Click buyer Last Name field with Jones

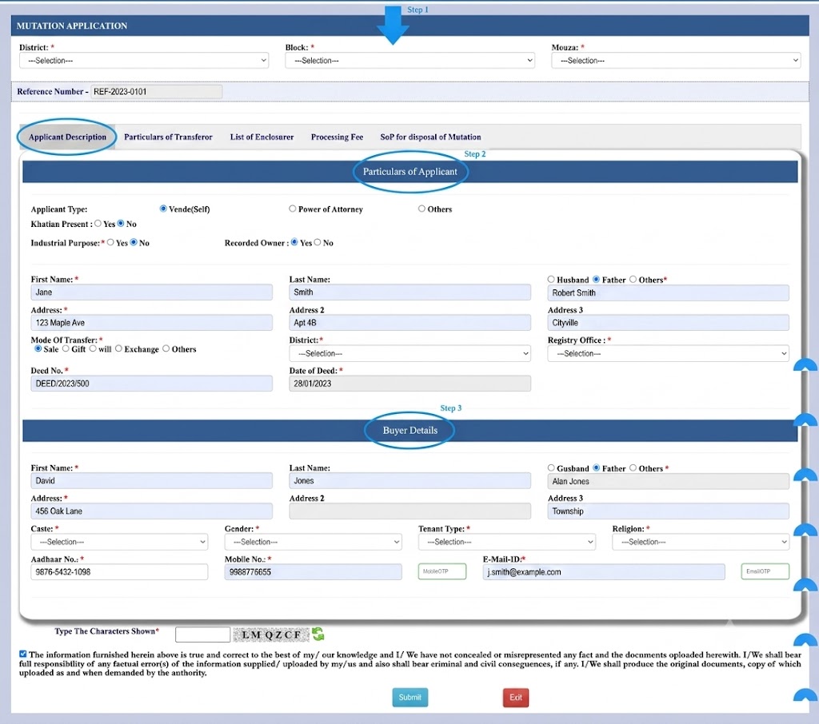point(409,481)
